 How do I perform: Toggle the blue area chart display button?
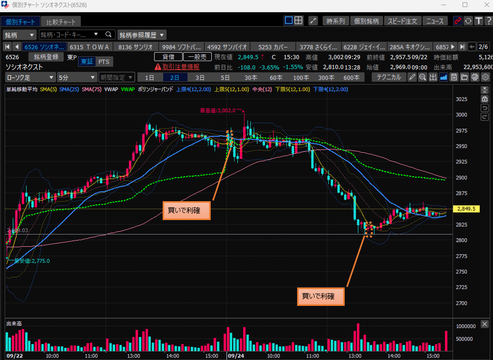pyautogui.click(x=443, y=78)
